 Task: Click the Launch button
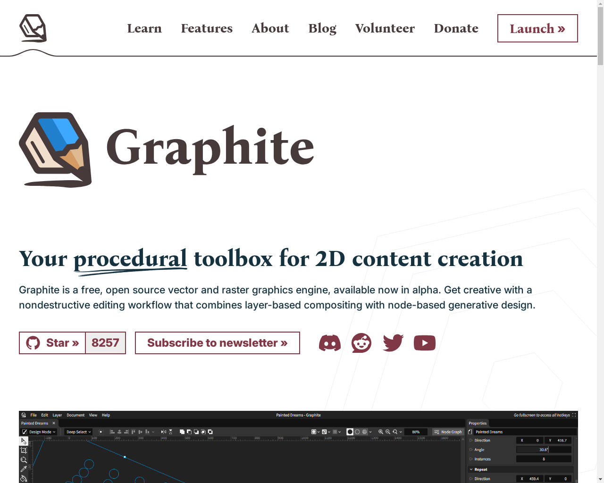point(537,28)
